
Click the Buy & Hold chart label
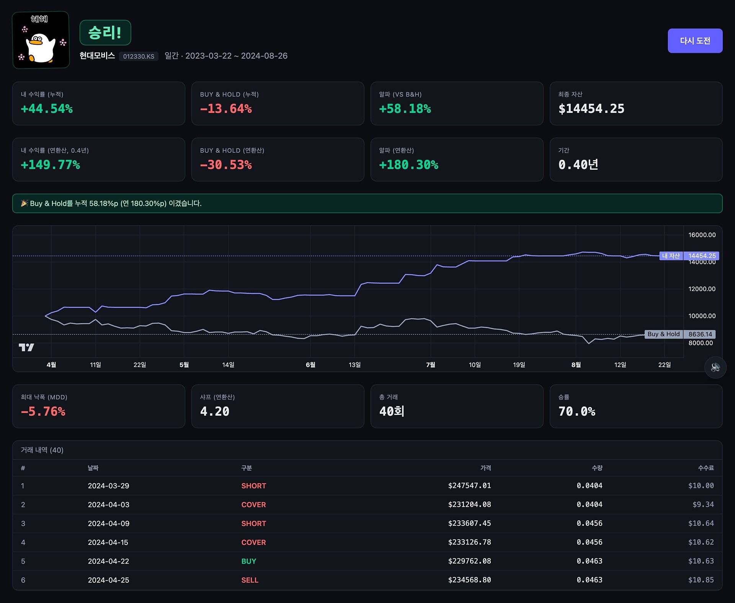[x=663, y=334]
